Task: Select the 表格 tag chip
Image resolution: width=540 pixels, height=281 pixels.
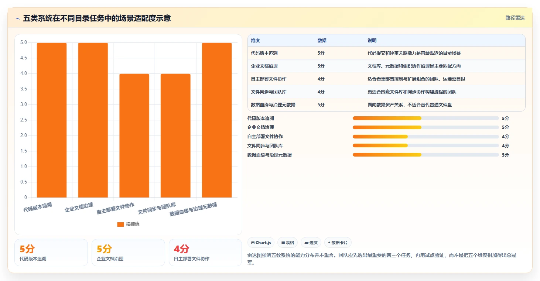Action: (288, 243)
